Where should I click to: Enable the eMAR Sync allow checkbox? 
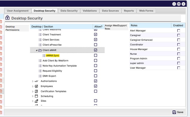[96, 55]
